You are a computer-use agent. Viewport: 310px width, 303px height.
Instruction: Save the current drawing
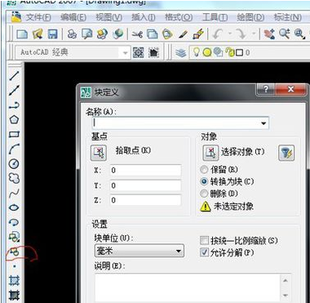53,34
